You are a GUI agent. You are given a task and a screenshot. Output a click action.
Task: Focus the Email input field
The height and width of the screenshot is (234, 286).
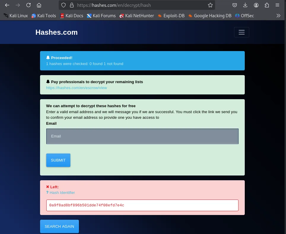(142, 136)
